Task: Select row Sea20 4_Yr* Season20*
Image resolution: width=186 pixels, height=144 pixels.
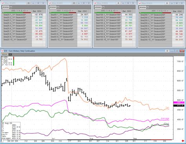Action: point(17,23)
